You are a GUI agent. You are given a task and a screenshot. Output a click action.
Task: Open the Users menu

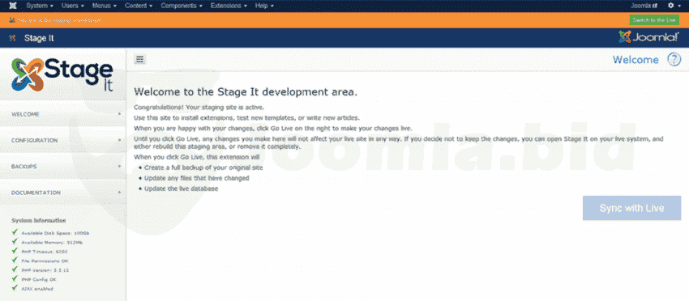(72, 6)
